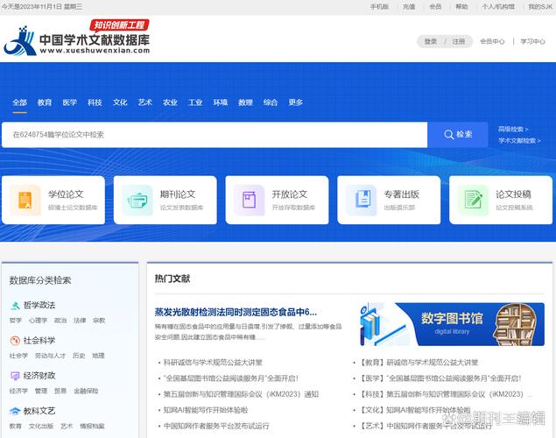
Task: Open featured article 蒸发光散射检测法 headline
Action: click(236, 312)
